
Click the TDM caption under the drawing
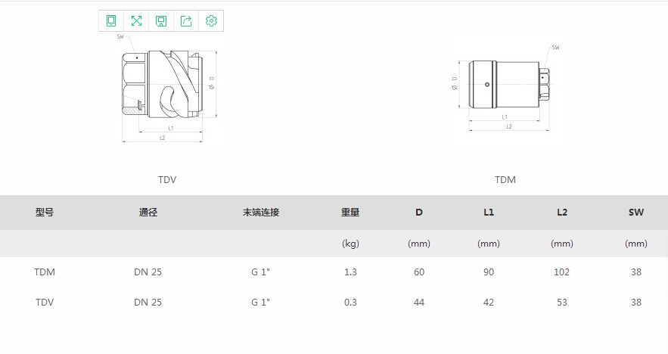[x=505, y=180]
